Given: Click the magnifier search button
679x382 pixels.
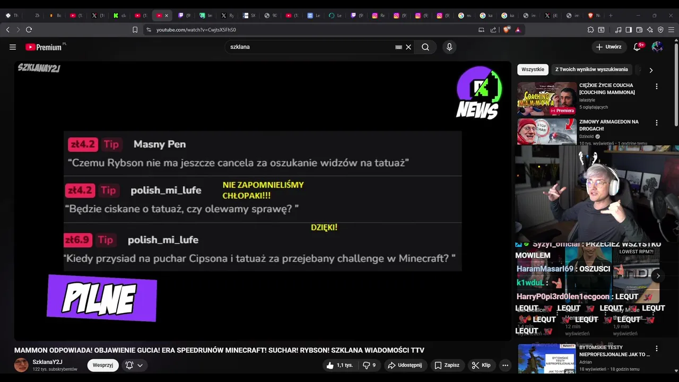Looking at the screenshot, I should pyautogui.click(x=425, y=47).
